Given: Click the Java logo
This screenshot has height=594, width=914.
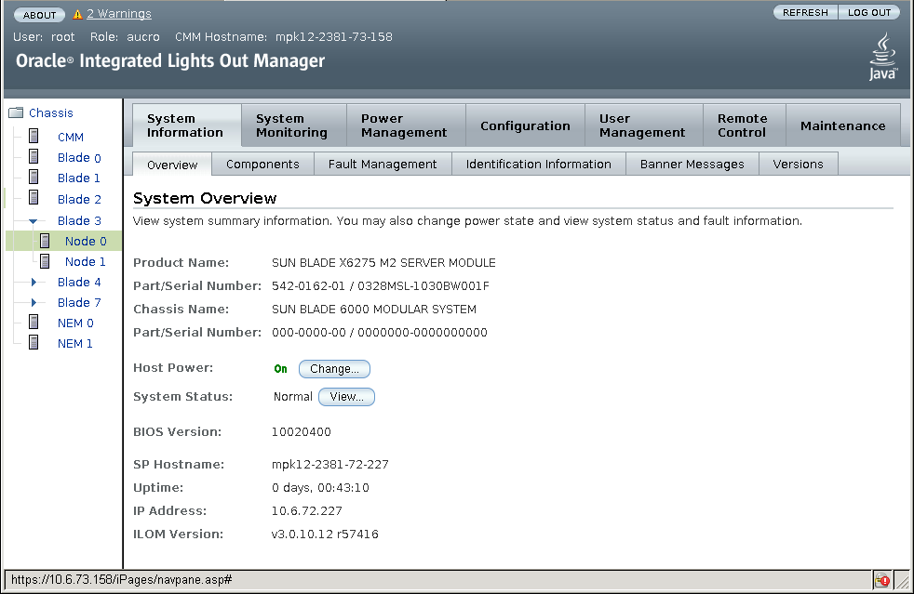Looking at the screenshot, I should pos(882,57).
